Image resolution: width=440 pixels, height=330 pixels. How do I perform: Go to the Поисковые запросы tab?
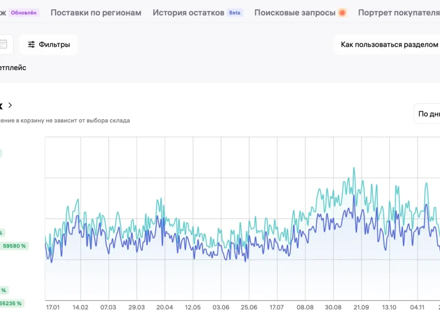295,13
